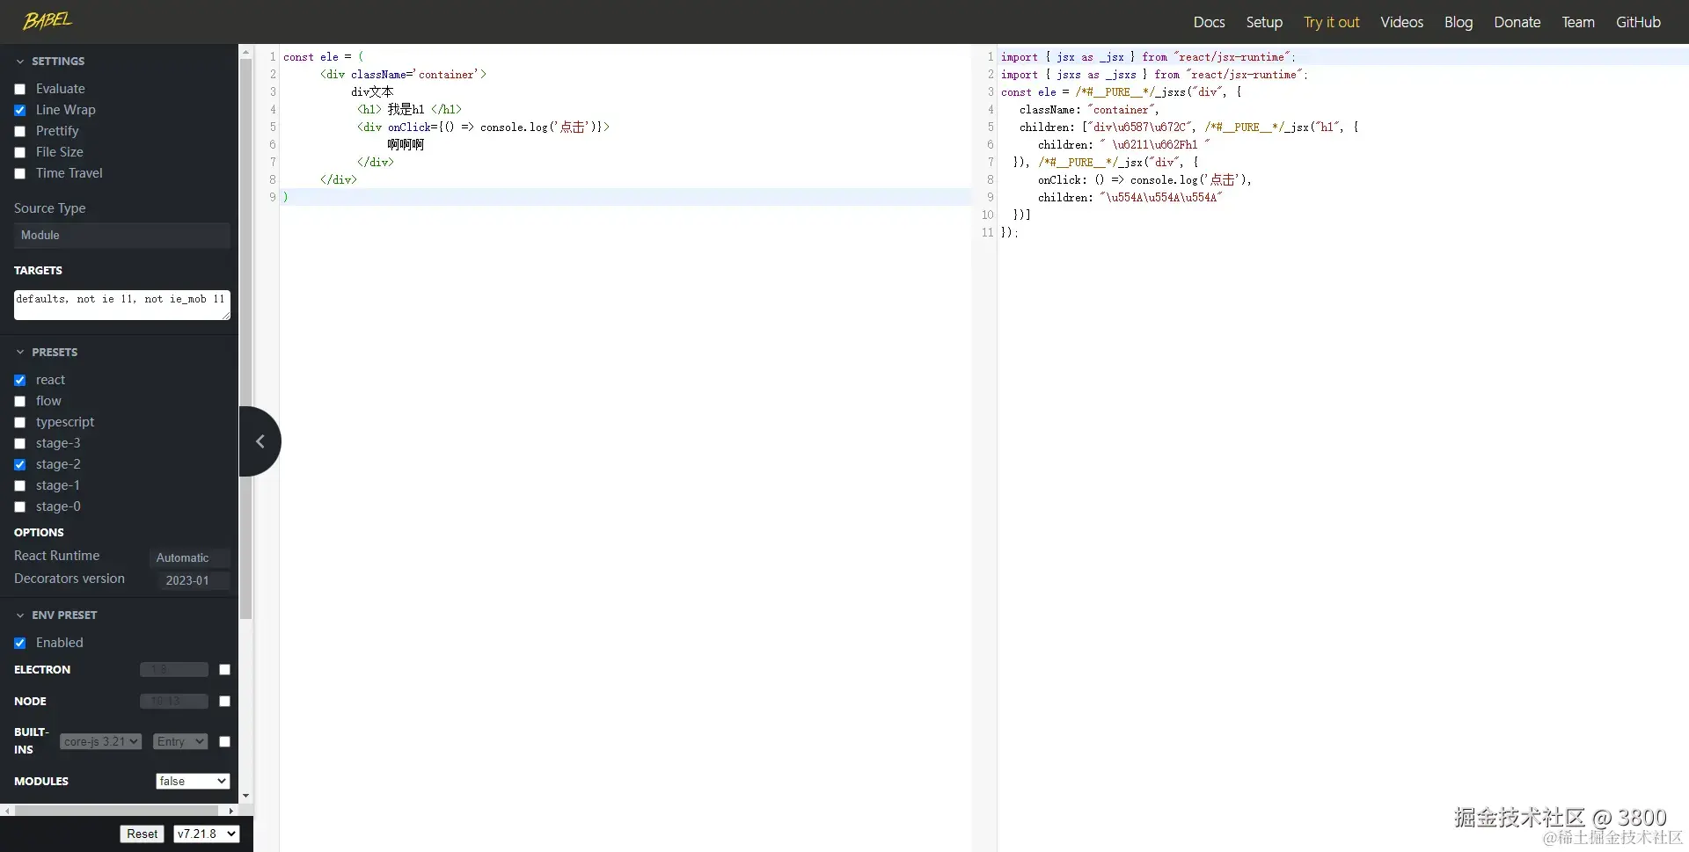Collapse the Presets section chevron
Screen dimensions: 1689x852
pyautogui.click(x=20, y=353)
